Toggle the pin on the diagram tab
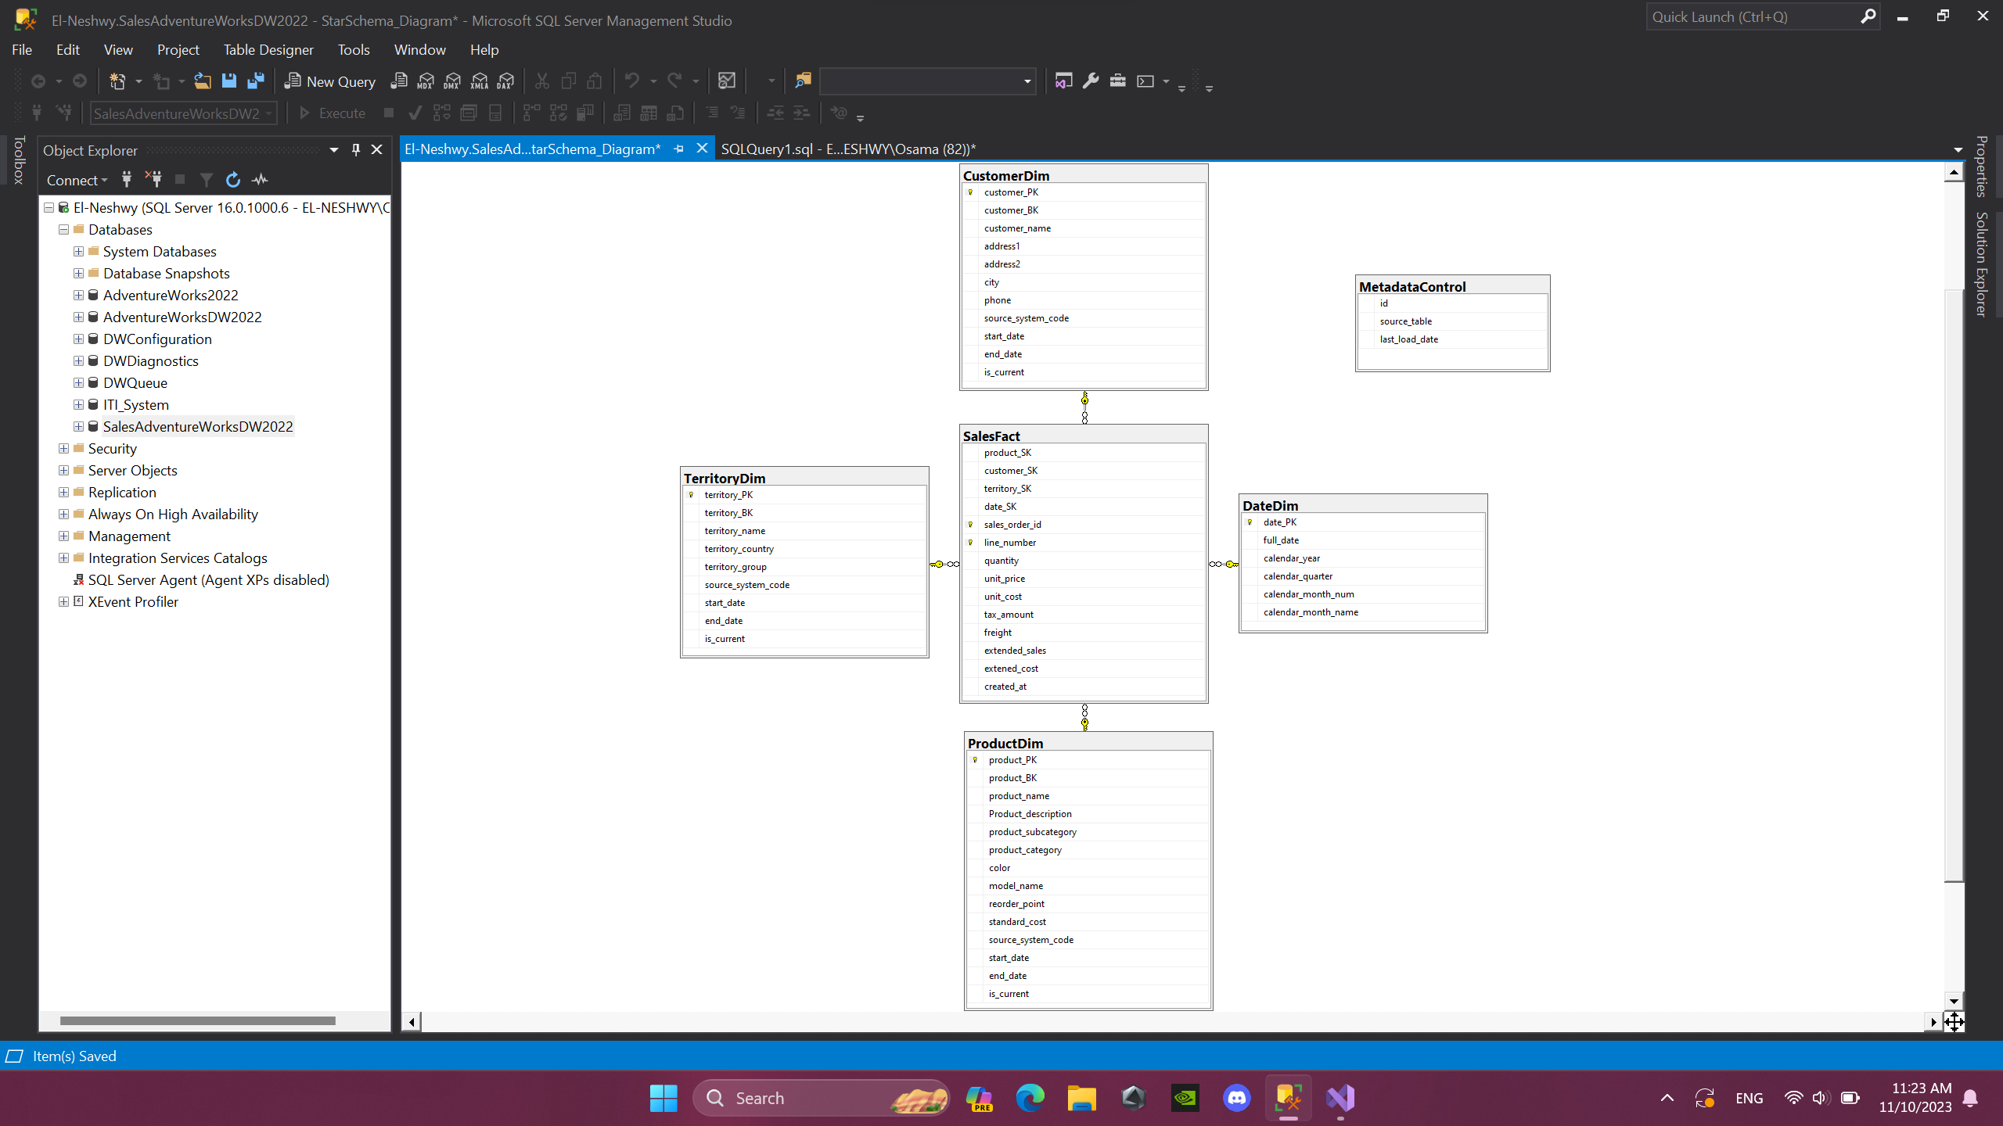The image size is (2003, 1126). (x=678, y=148)
